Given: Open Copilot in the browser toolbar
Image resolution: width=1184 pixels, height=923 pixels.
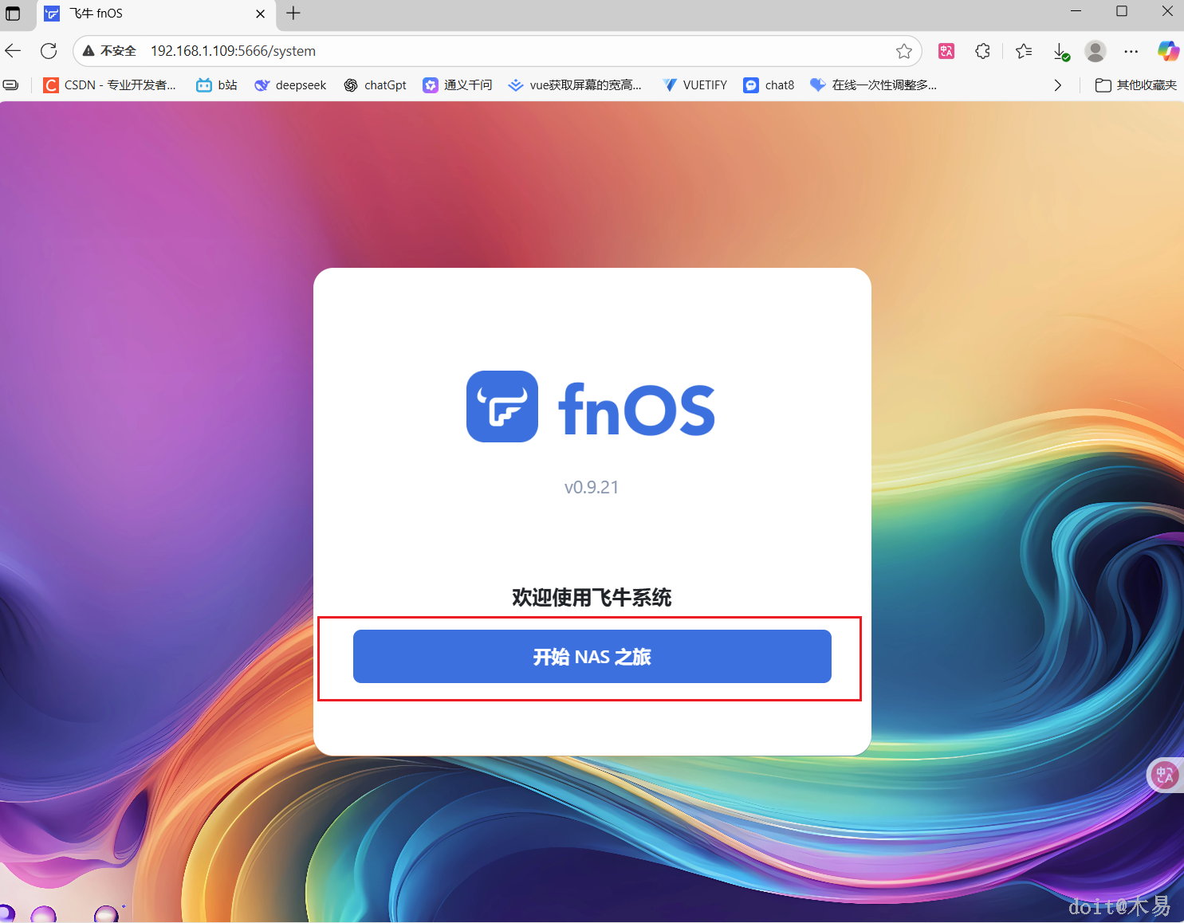Looking at the screenshot, I should [x=1168, y=50].
